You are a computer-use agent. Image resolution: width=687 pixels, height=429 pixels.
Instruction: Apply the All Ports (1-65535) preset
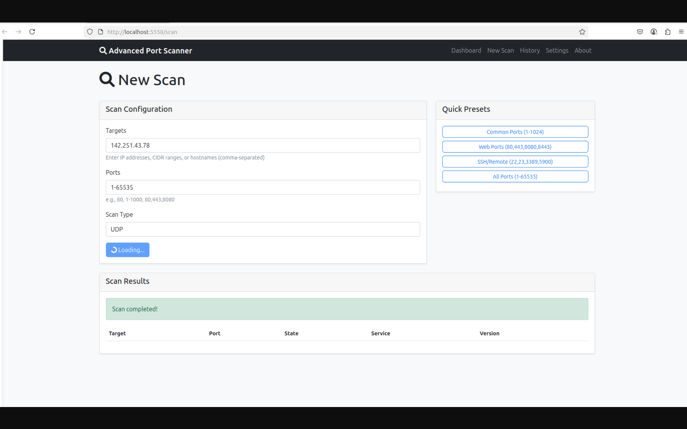coord(515,176)
